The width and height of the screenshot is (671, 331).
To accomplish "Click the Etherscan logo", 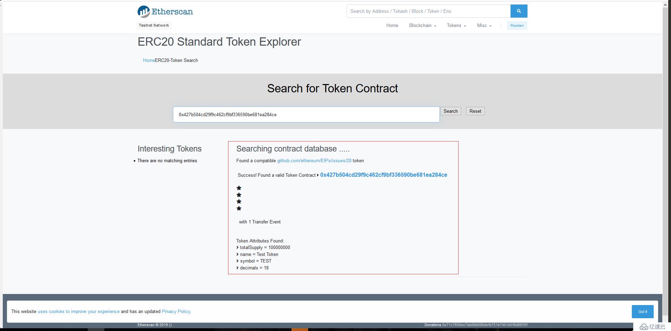I will (x=165, y=11).
